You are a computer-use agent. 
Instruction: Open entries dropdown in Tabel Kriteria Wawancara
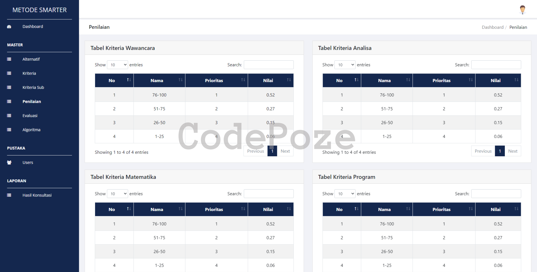point(117,65)
